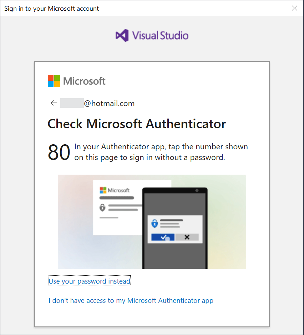The width and height of the screenshot is (304, 335).
Task: Click the back arrow next to the email
Action: (54, 103)
